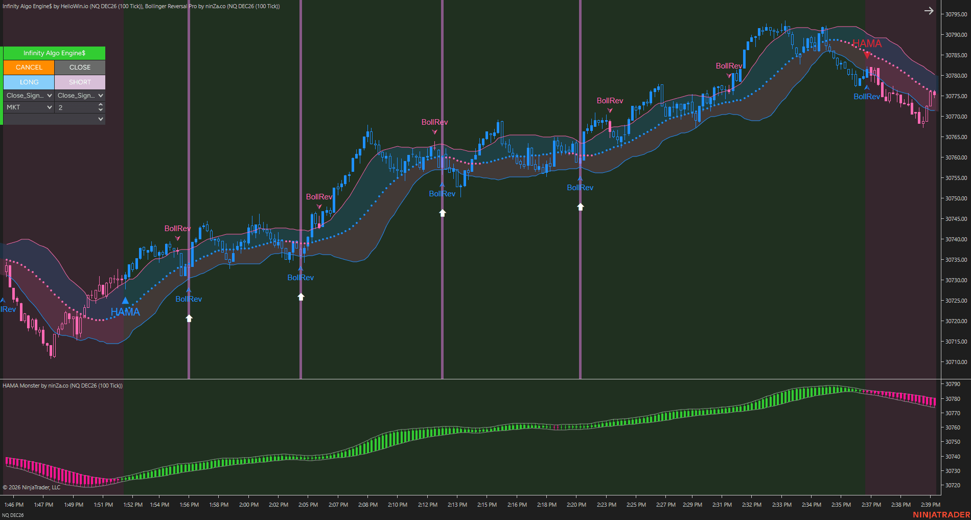Image resolution: width=971 pixels, height=520 pixels.
Task: Click the purple vertical line at 2:12 PM
Action: [442, 189]
